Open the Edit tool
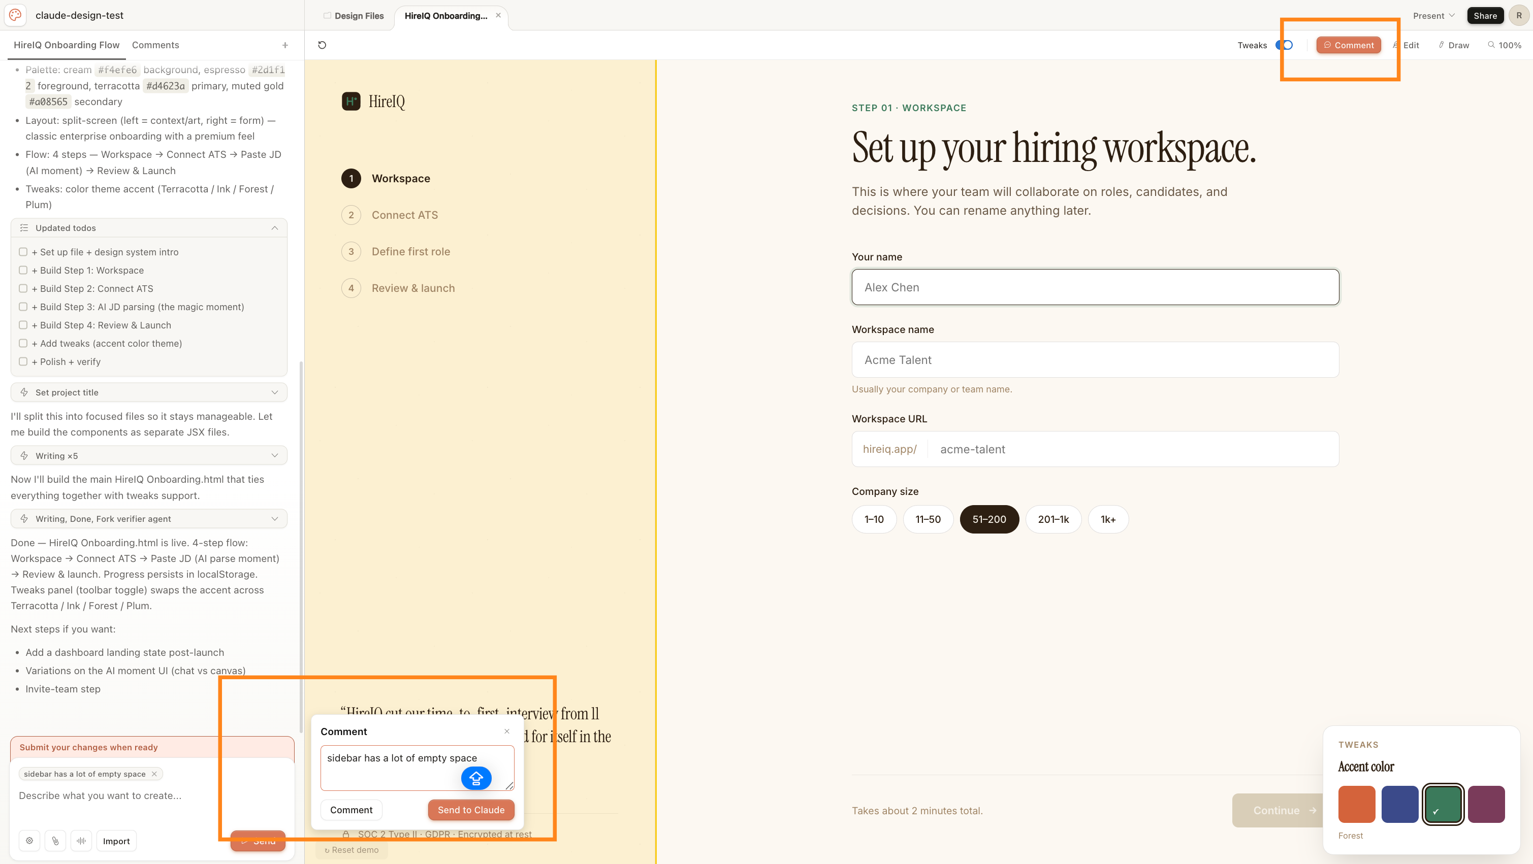 [1406, 45]
